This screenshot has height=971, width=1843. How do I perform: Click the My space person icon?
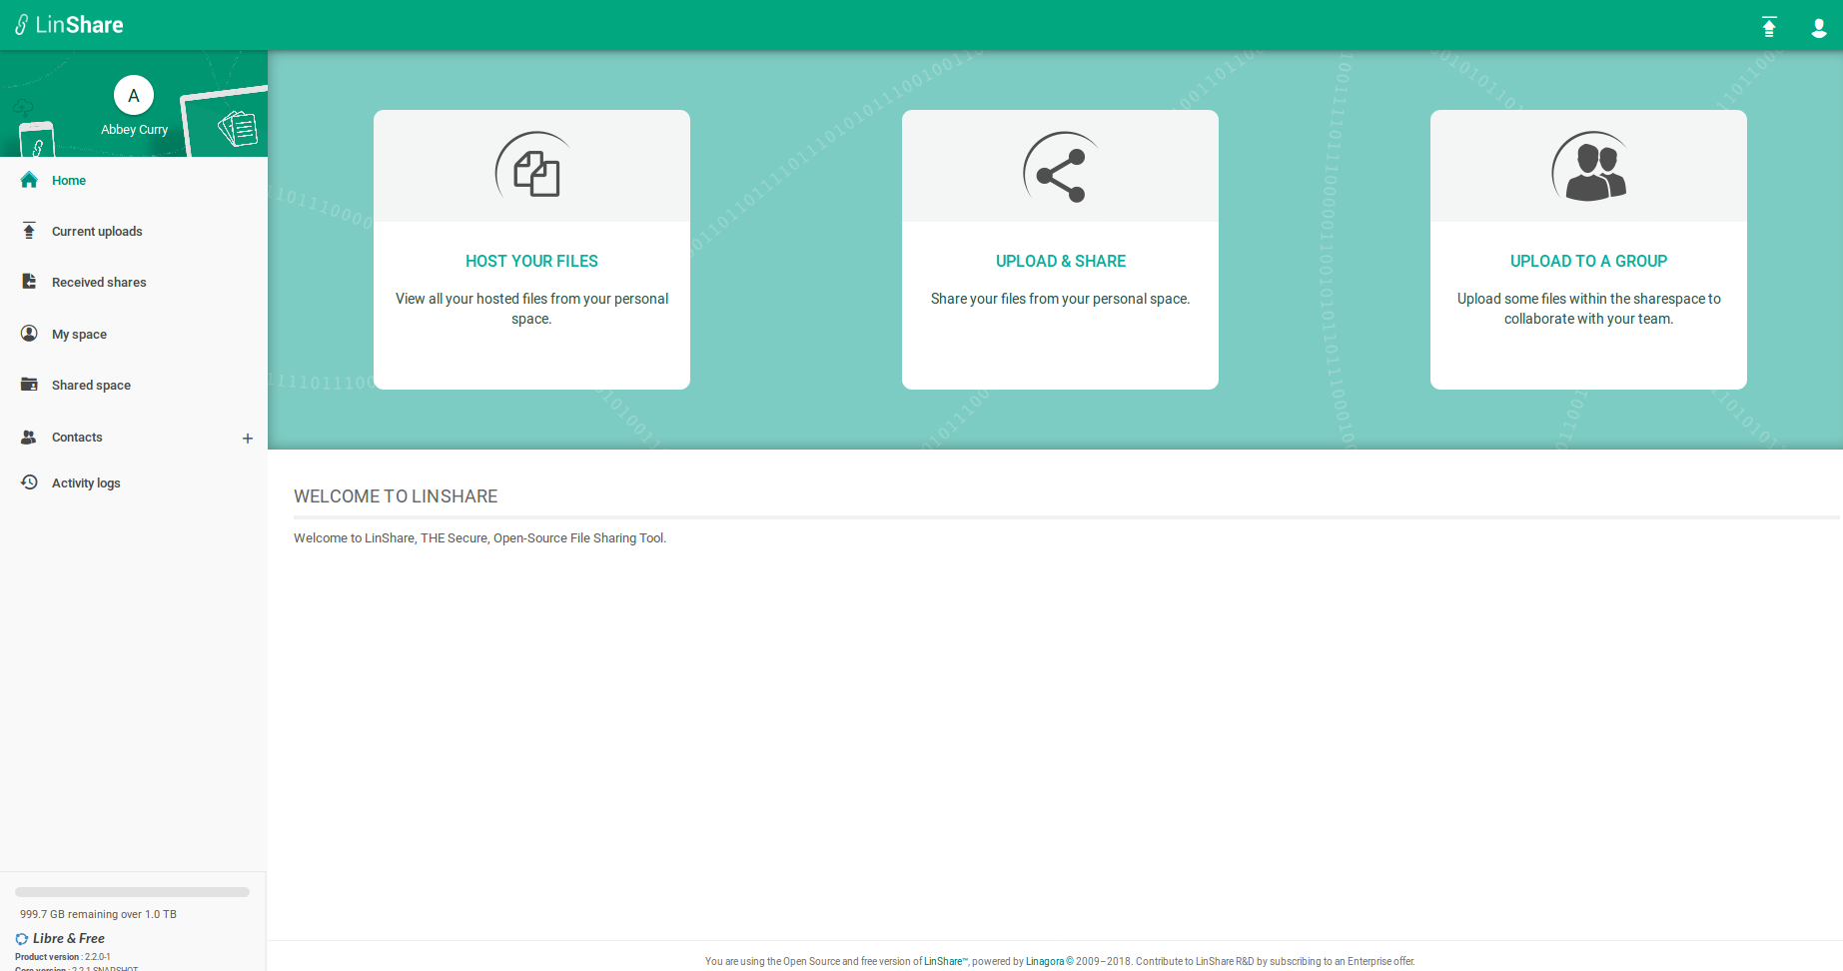[29, 334]
